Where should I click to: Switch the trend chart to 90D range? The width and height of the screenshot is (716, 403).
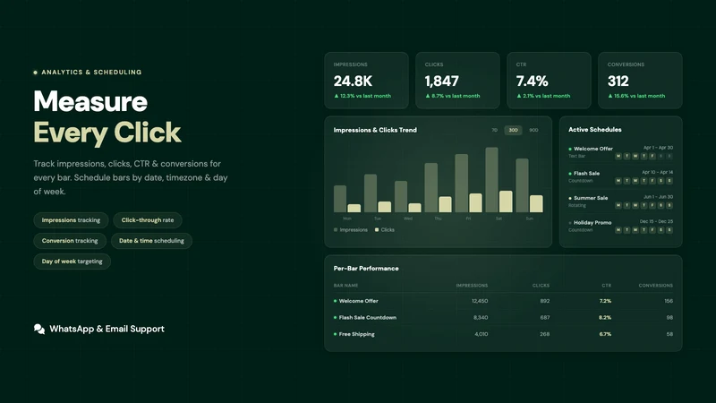click(533, 130)
